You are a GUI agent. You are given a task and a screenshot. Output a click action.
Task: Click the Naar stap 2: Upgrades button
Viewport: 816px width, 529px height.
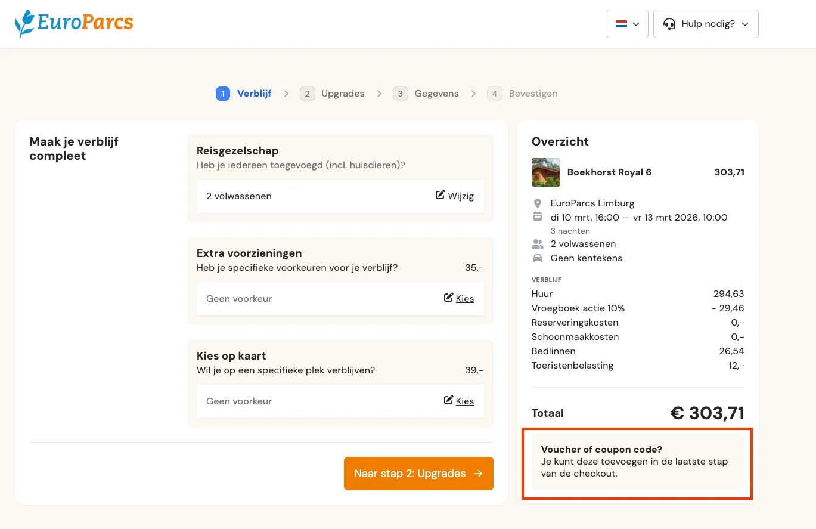click(x=418, y=473)
